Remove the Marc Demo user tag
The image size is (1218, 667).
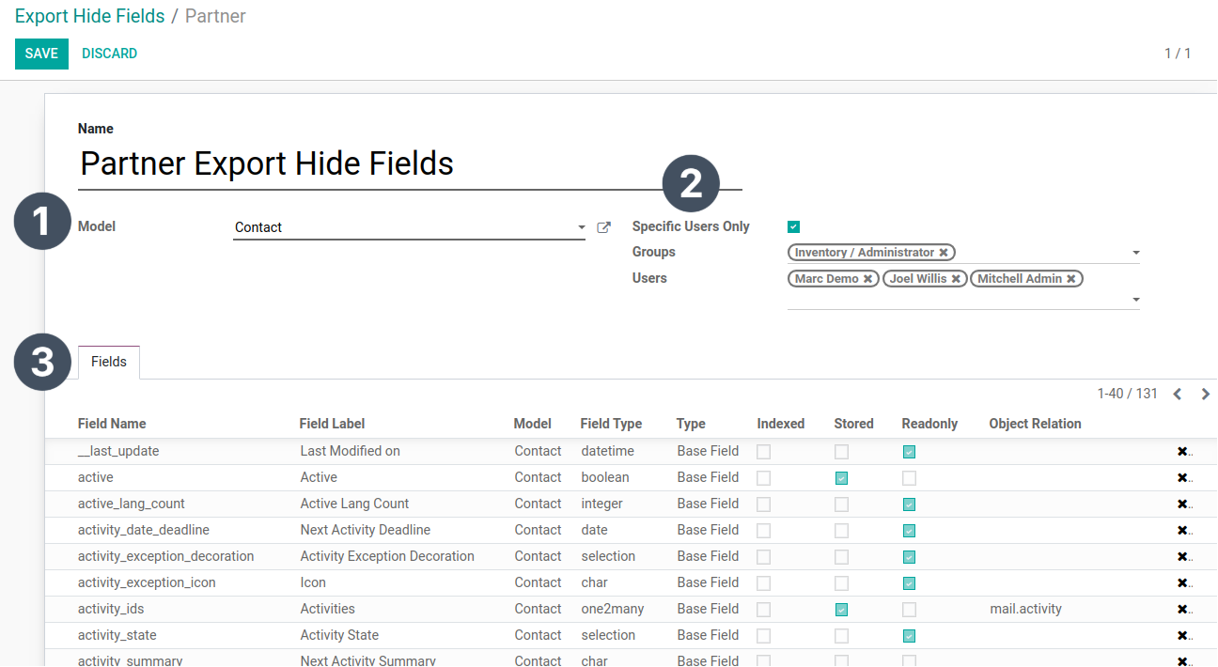click(x=868, y=279)
